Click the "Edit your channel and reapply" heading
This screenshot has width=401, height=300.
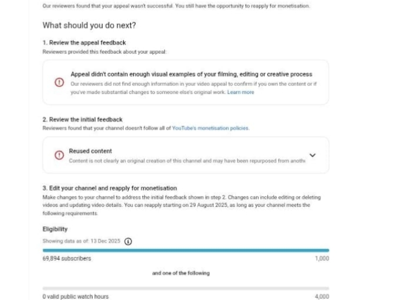(x=110, y=188)
